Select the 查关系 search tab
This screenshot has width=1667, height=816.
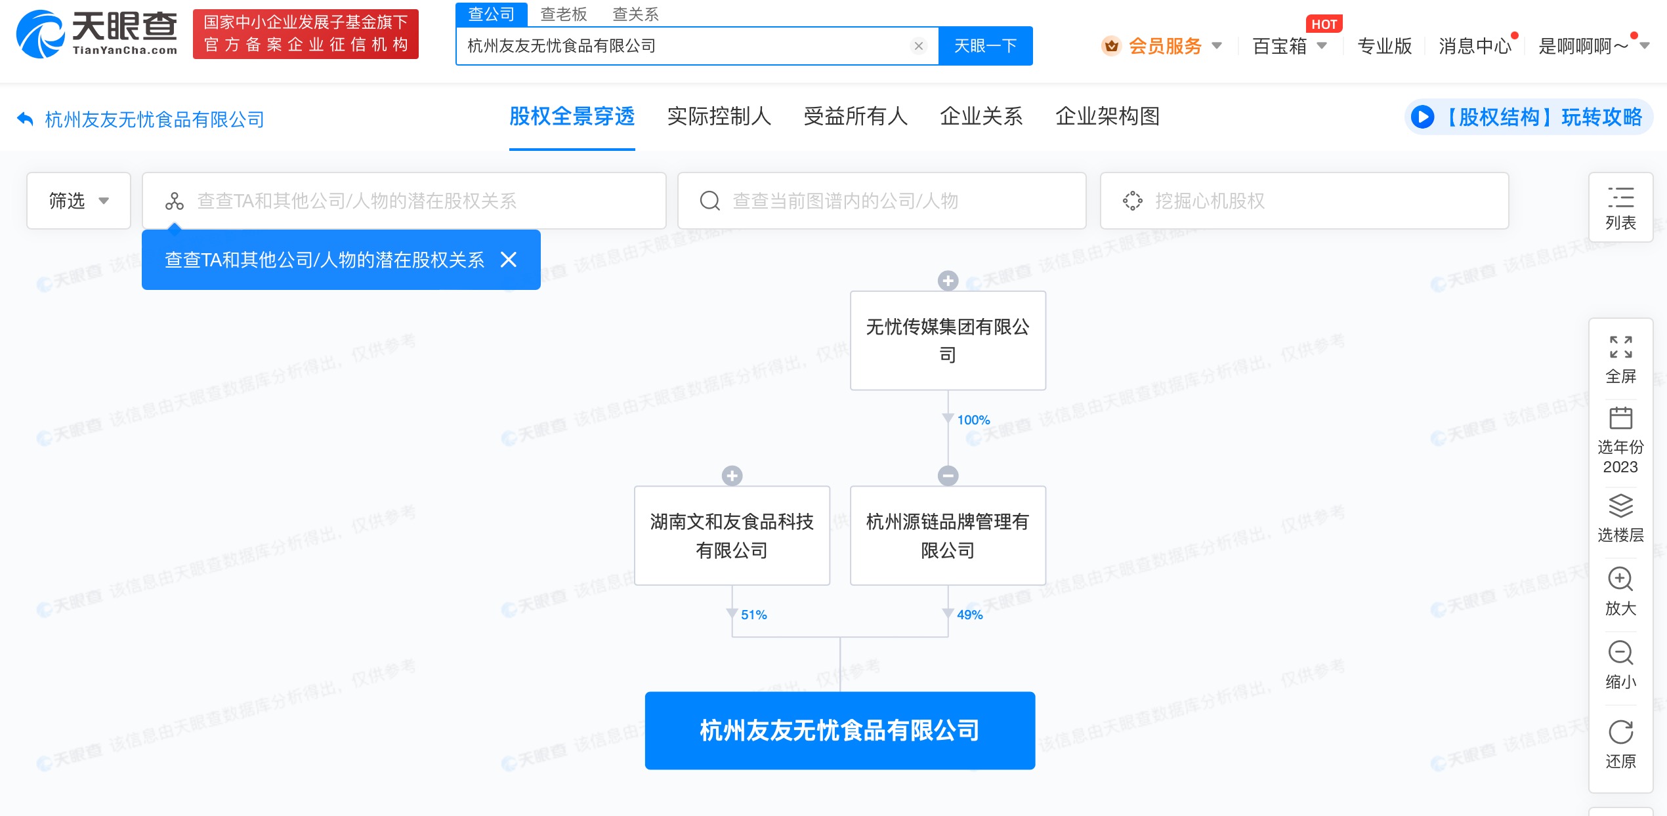point(635,14)
